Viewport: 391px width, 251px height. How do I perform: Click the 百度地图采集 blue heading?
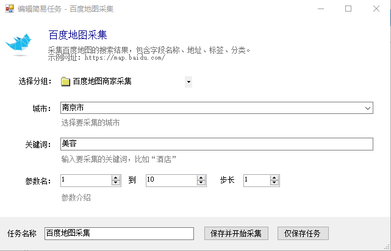[x=78, y=35]
